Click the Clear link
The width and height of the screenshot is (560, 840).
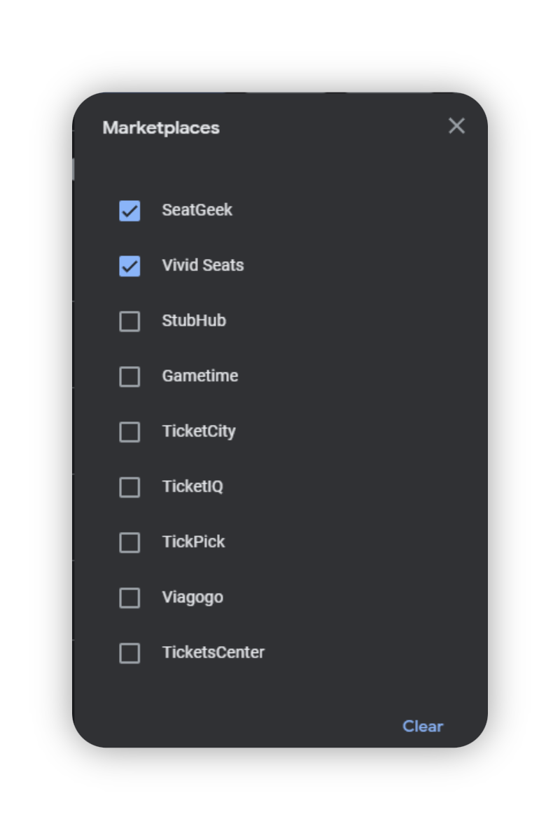click(423, 727)
